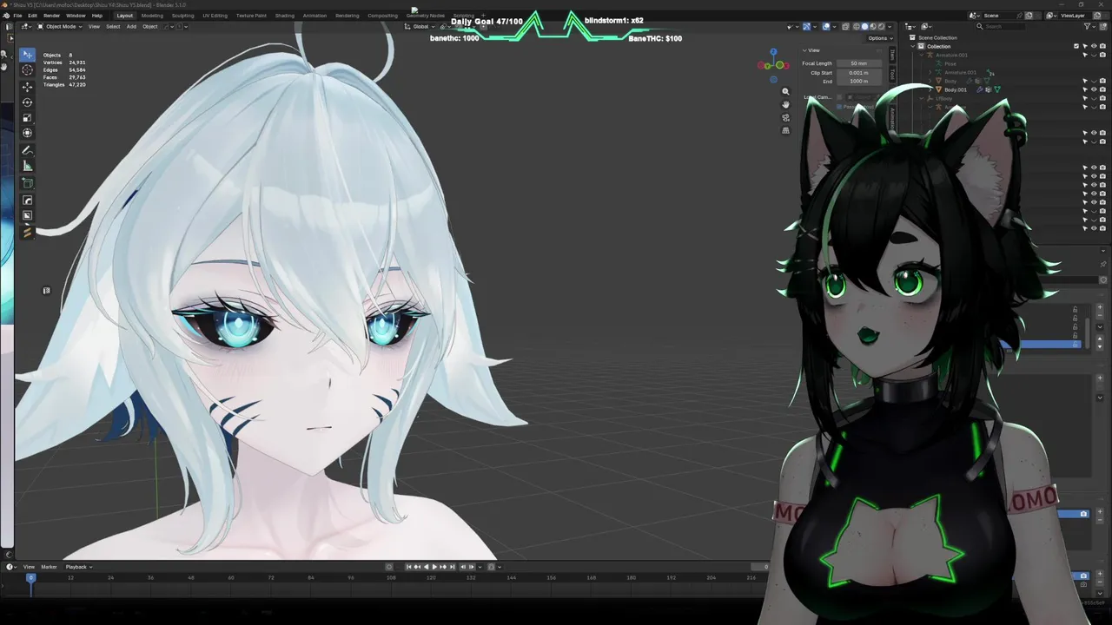Image resolution: width=1112 pixels, height=625 pixels.
Task: Select the Cursor tool
Action: pos(27,69)
